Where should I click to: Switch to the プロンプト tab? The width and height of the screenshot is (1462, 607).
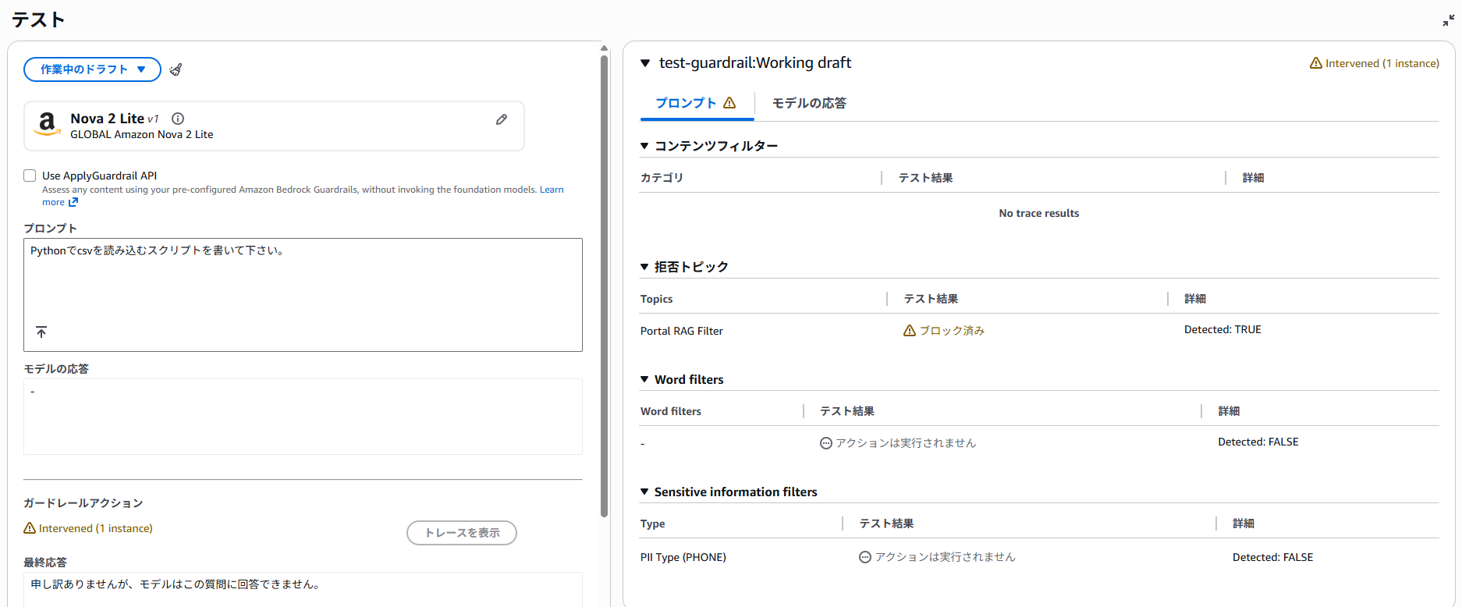click(x=696, y=103)
